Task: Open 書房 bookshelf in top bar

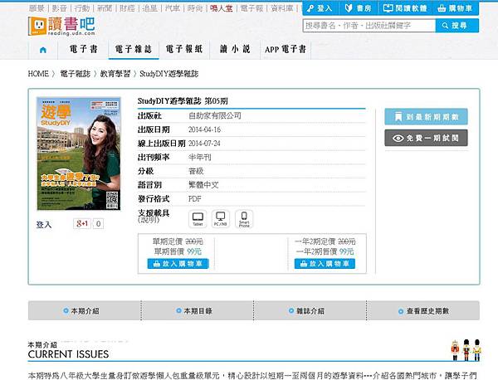Action: [359, 8]
